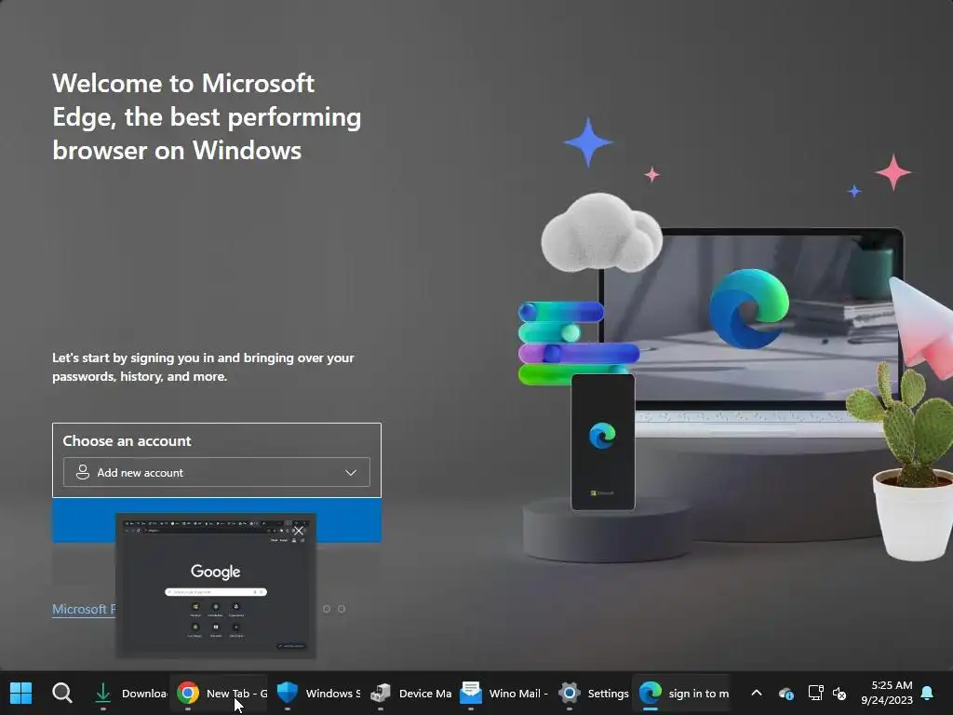Open the taskbar Search icon
Image resolution: width=953 pixels, height=715 pixels.
(x=62, y=693)
